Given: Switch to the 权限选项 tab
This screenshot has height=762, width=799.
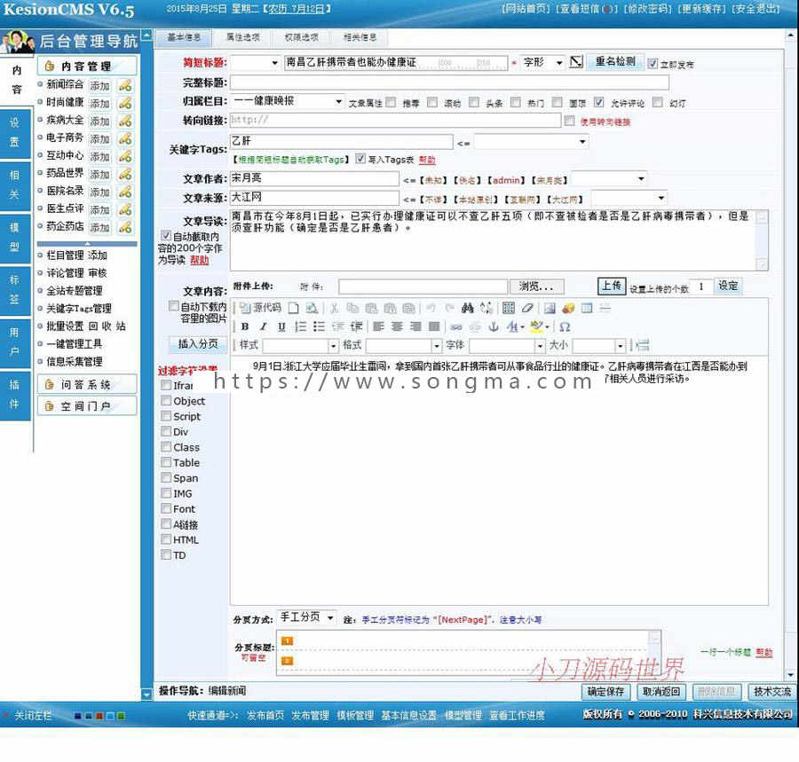Looking at the screenshot, I should coord(302,37).
